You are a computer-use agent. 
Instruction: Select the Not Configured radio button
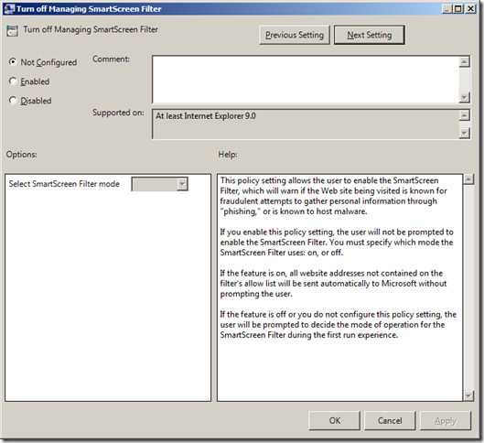(x=13, y=61)
